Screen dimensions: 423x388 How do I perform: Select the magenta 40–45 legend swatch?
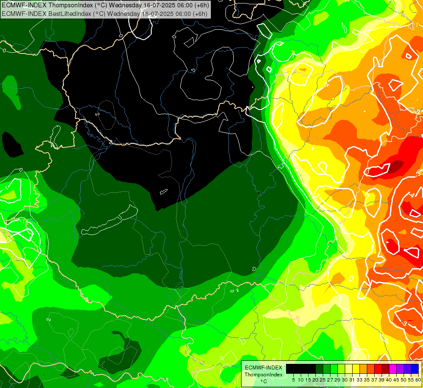pyautogui.click(x=393, y=369)
